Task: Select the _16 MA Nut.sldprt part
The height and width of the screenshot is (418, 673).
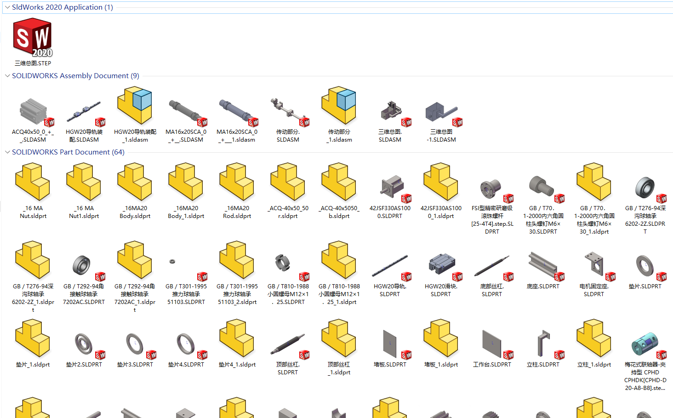Action: (33, 191)
